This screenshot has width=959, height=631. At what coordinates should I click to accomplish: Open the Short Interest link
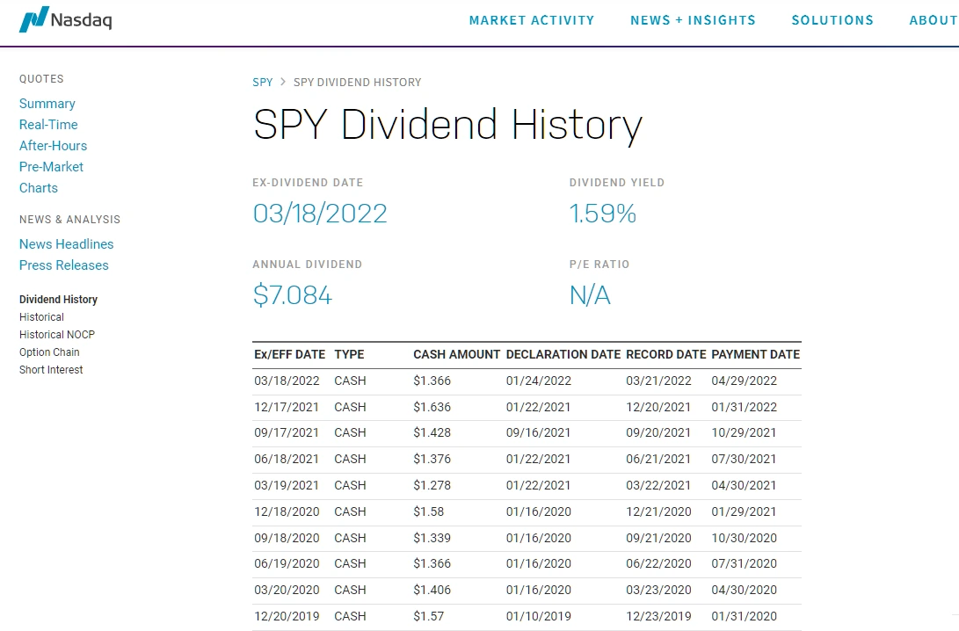click(x=51, y=370)
